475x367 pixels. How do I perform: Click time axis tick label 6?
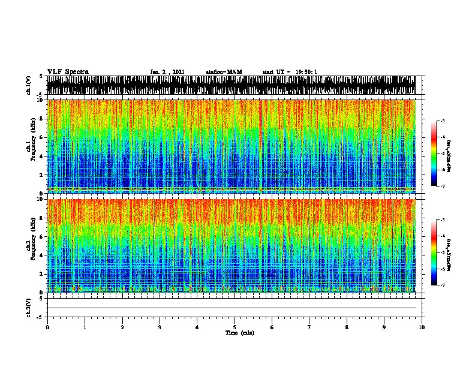click(x=272, y=327)
